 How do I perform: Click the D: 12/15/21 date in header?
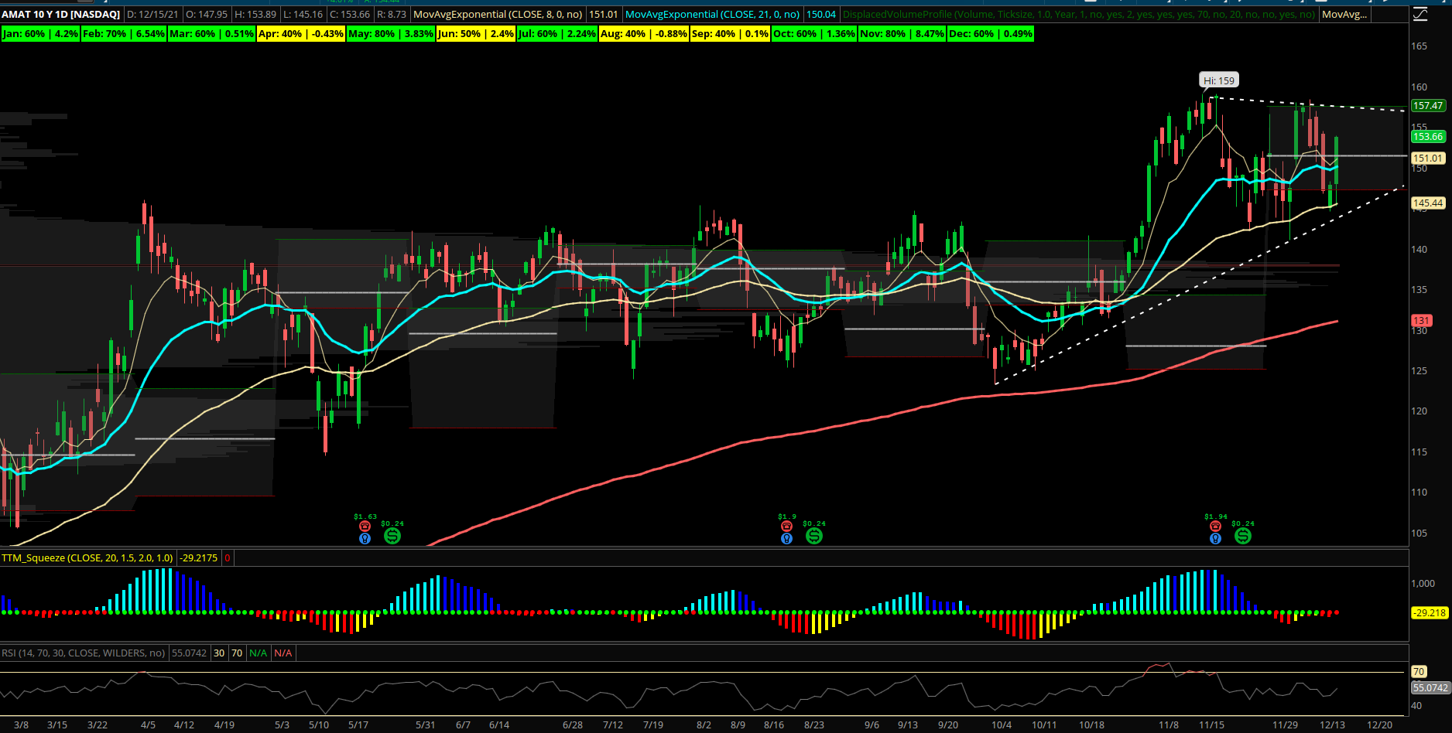point(153,14)
